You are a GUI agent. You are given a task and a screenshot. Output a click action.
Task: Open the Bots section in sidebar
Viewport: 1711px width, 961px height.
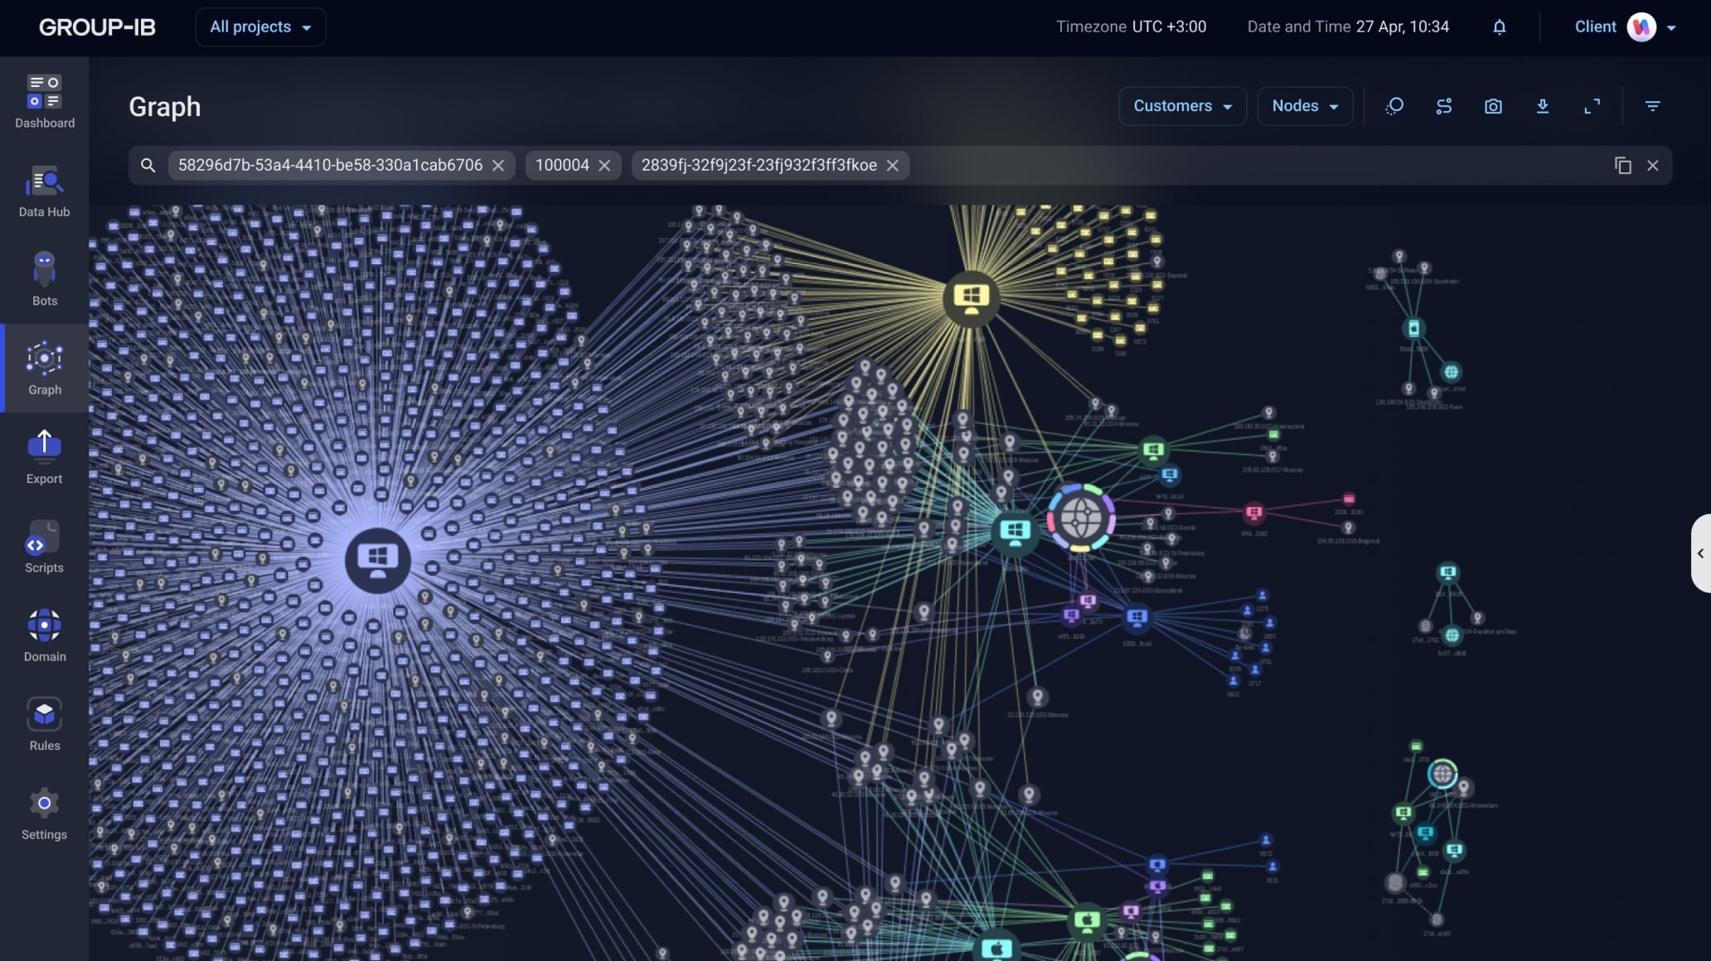tap(45, 279)
